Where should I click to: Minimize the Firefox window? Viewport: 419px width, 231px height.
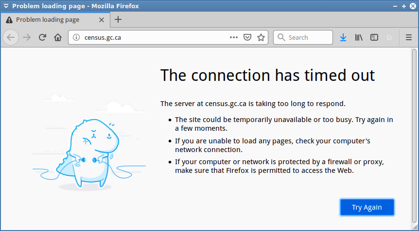(x=394, y=6)
